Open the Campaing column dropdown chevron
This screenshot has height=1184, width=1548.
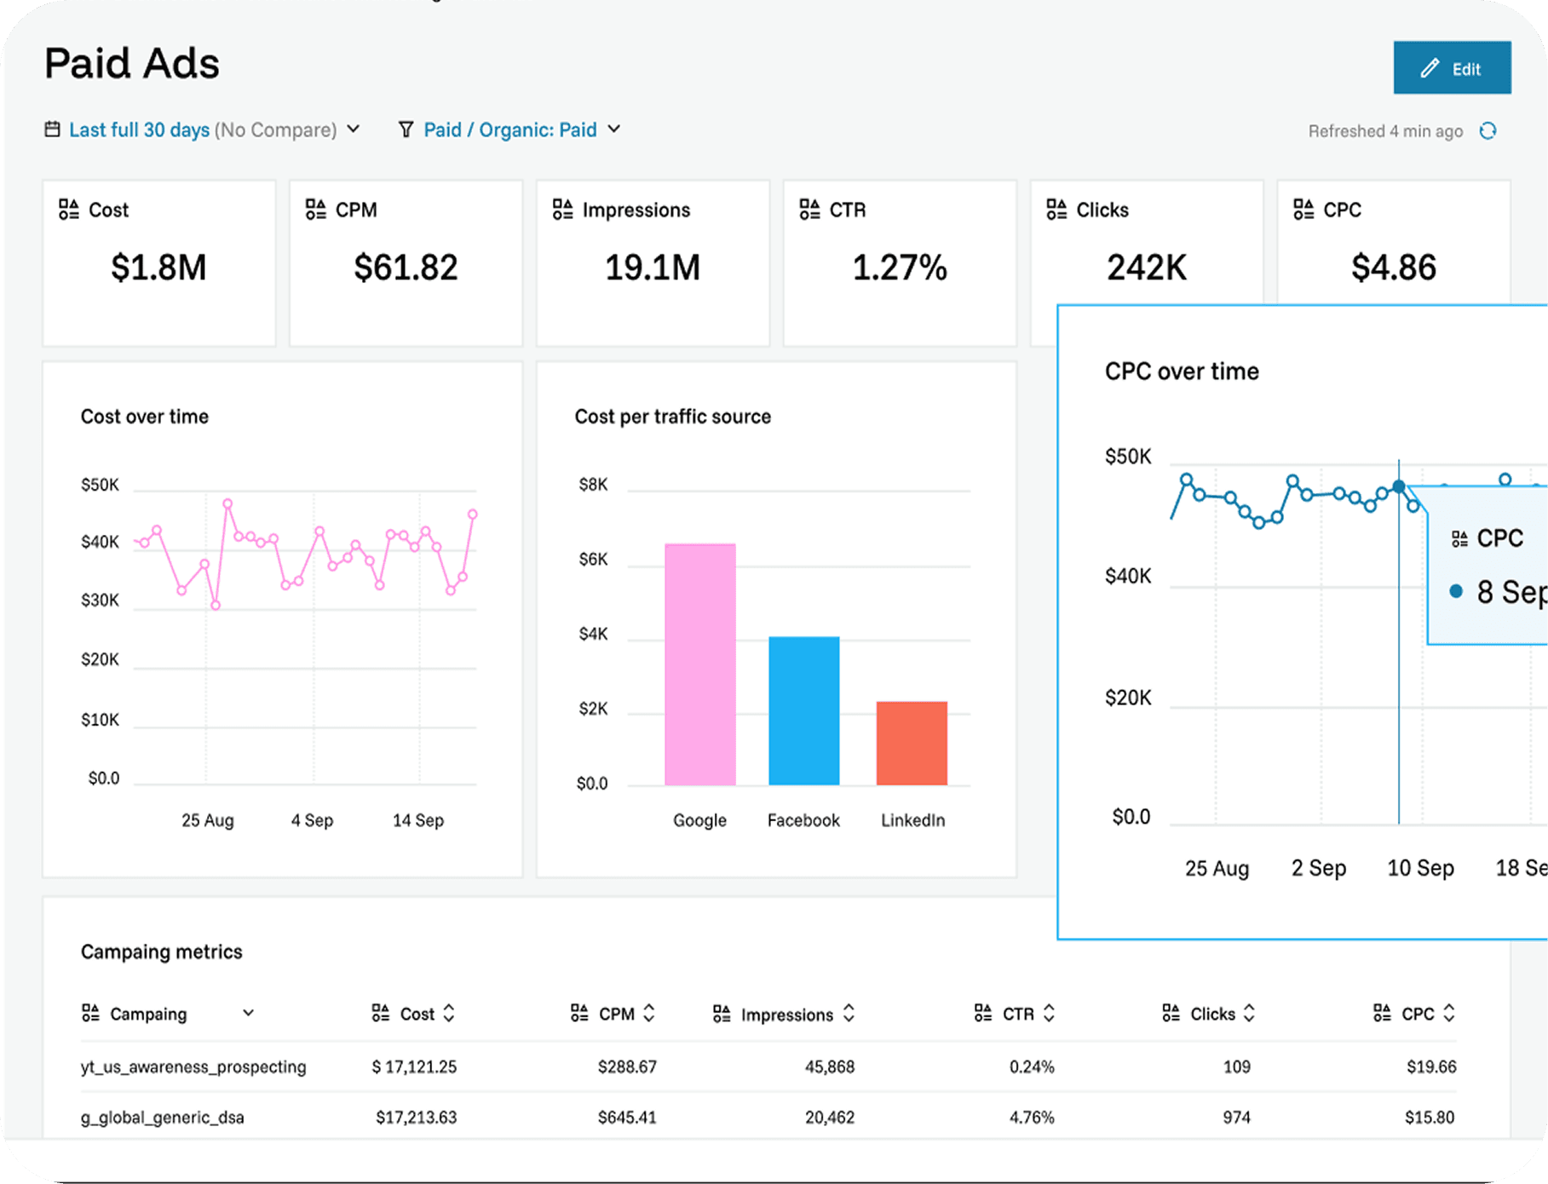coord(248,1013)
